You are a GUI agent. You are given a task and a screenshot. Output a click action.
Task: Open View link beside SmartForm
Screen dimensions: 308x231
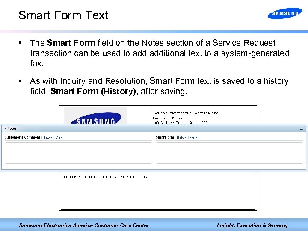coord(193,137)
